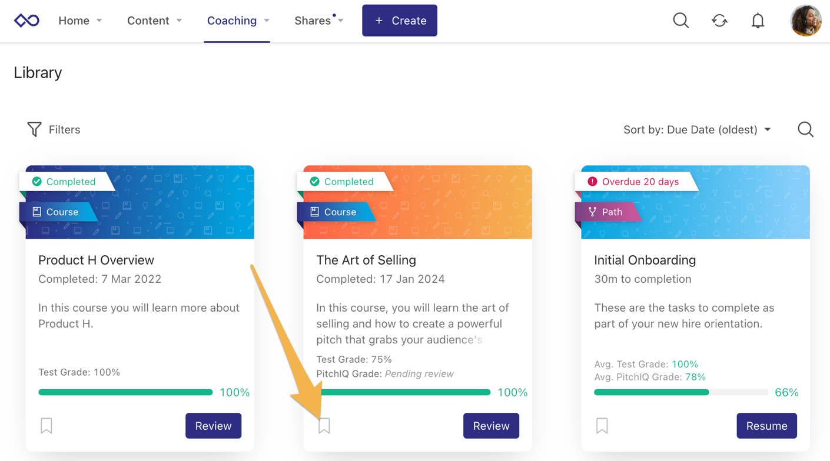Open Filters funnel icon
Image resolution: width=830 pixels, height=461 pixels.
pyautogui.click(x=34, y=129)
